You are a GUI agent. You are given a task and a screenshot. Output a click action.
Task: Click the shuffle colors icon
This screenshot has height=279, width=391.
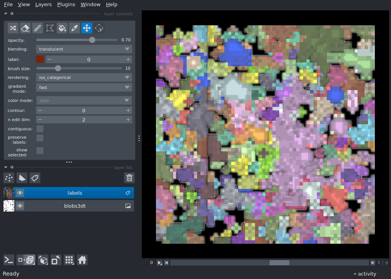point(13,28)
